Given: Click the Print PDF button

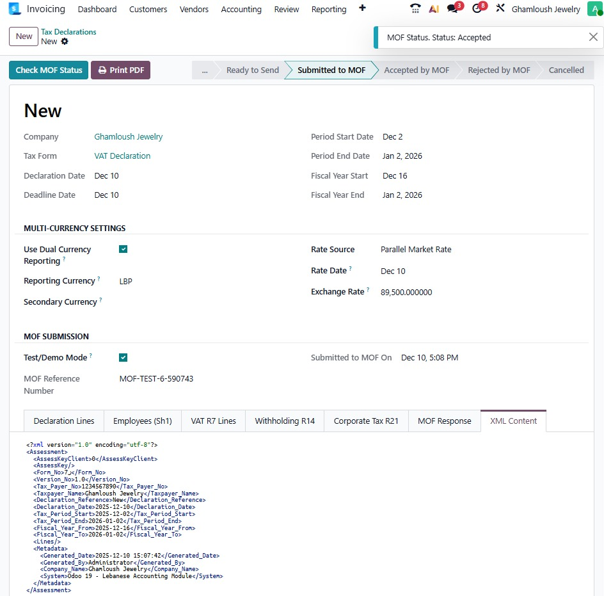Looking at the screenshot, I should point(120,70).
